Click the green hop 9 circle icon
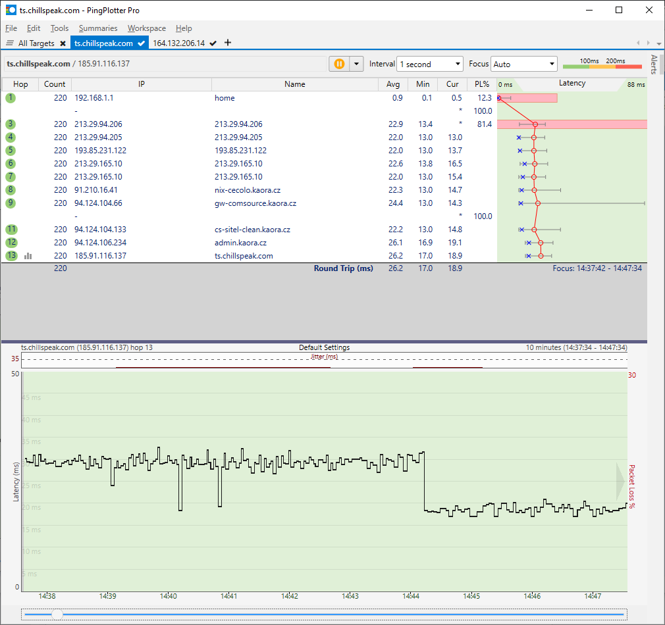 coord(11,203)
